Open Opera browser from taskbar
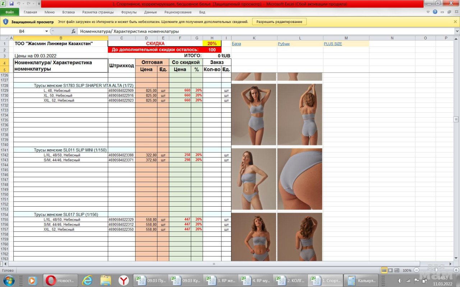 (60, 281)
